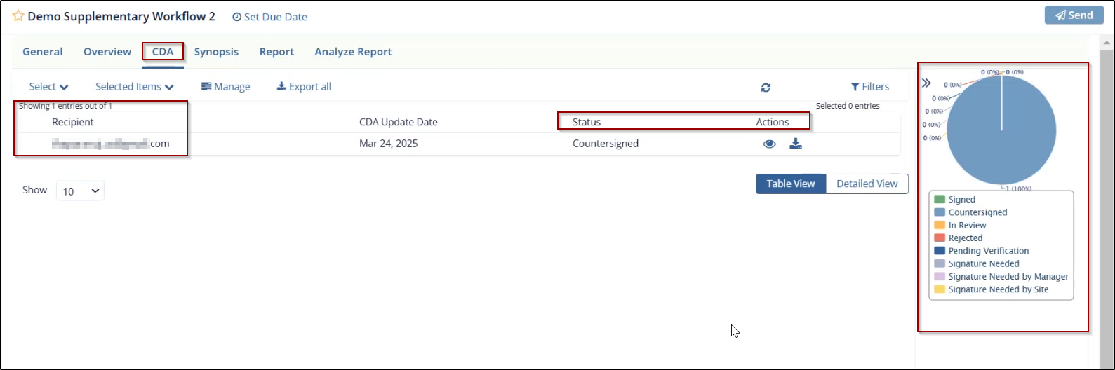This screenshot has height=370, width=1115.
Task: Open the Analyze Report tab
Action: tap(353, 52)
